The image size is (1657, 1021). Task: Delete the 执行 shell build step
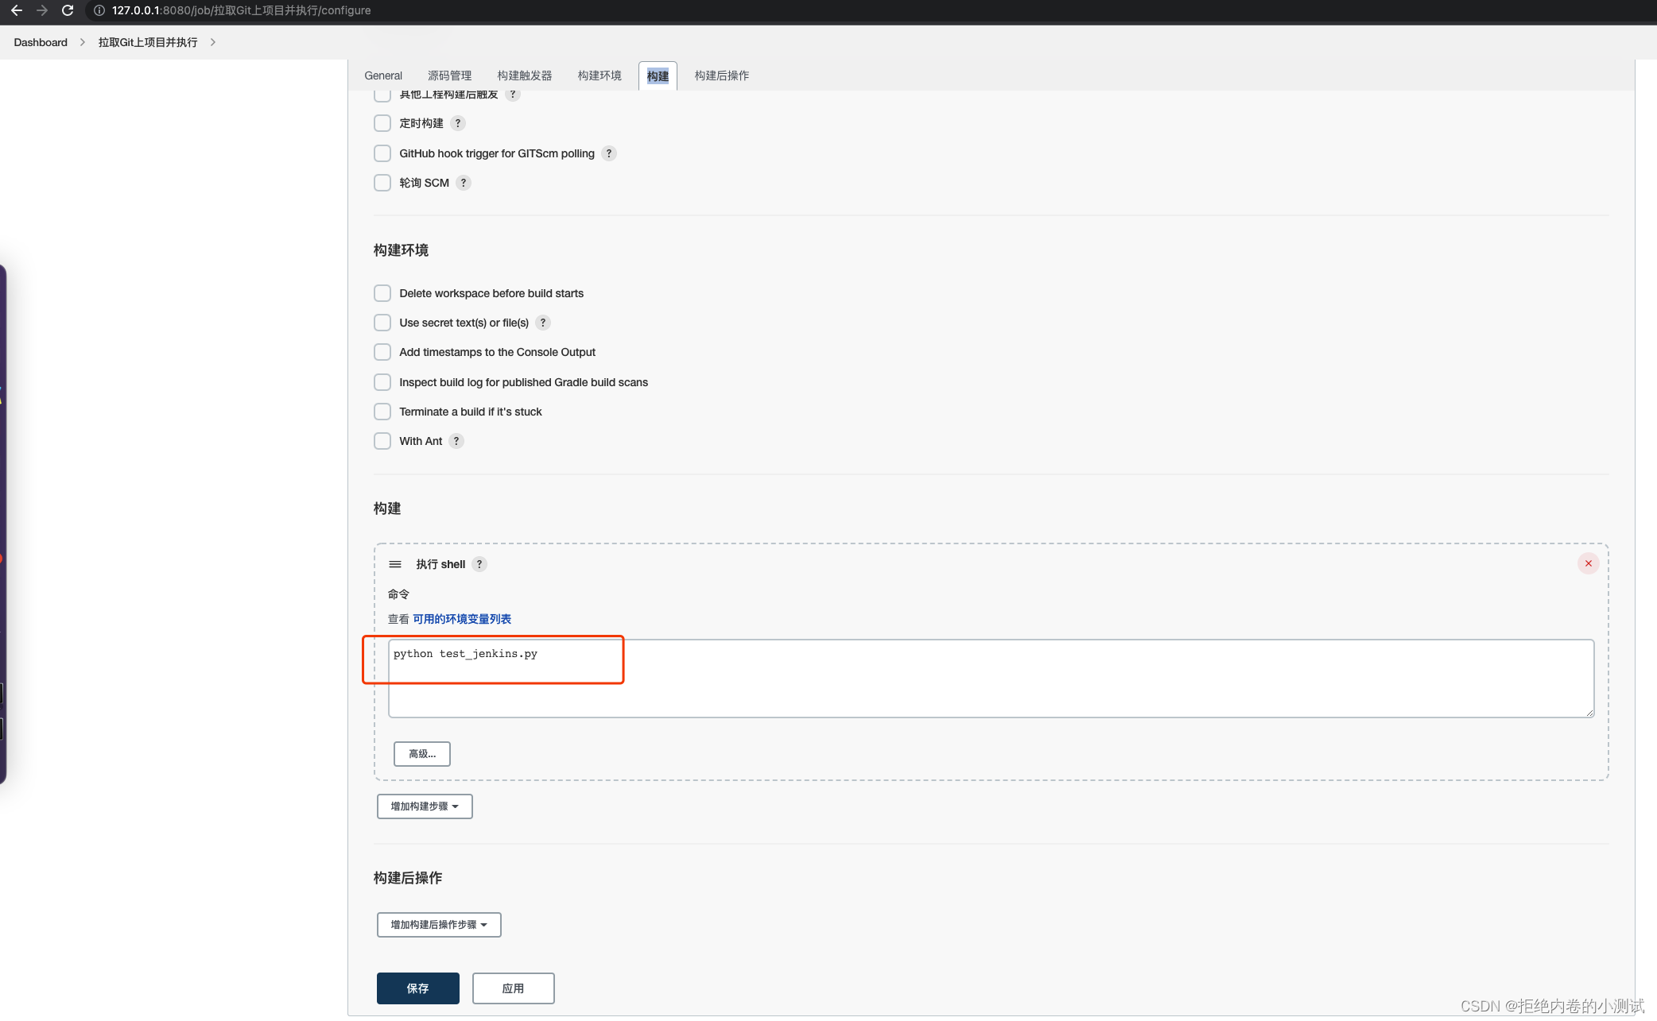tap(1589, 563)
